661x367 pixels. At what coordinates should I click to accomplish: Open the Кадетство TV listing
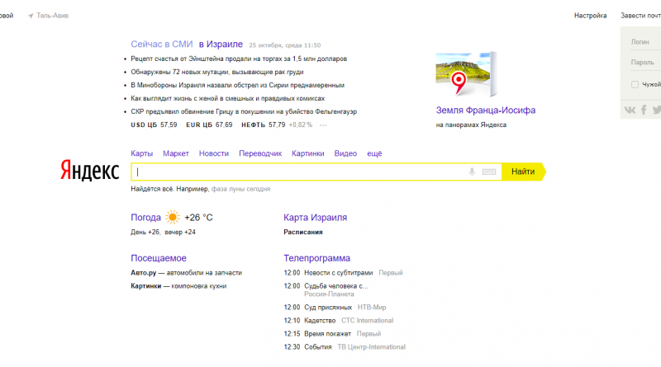320,321
